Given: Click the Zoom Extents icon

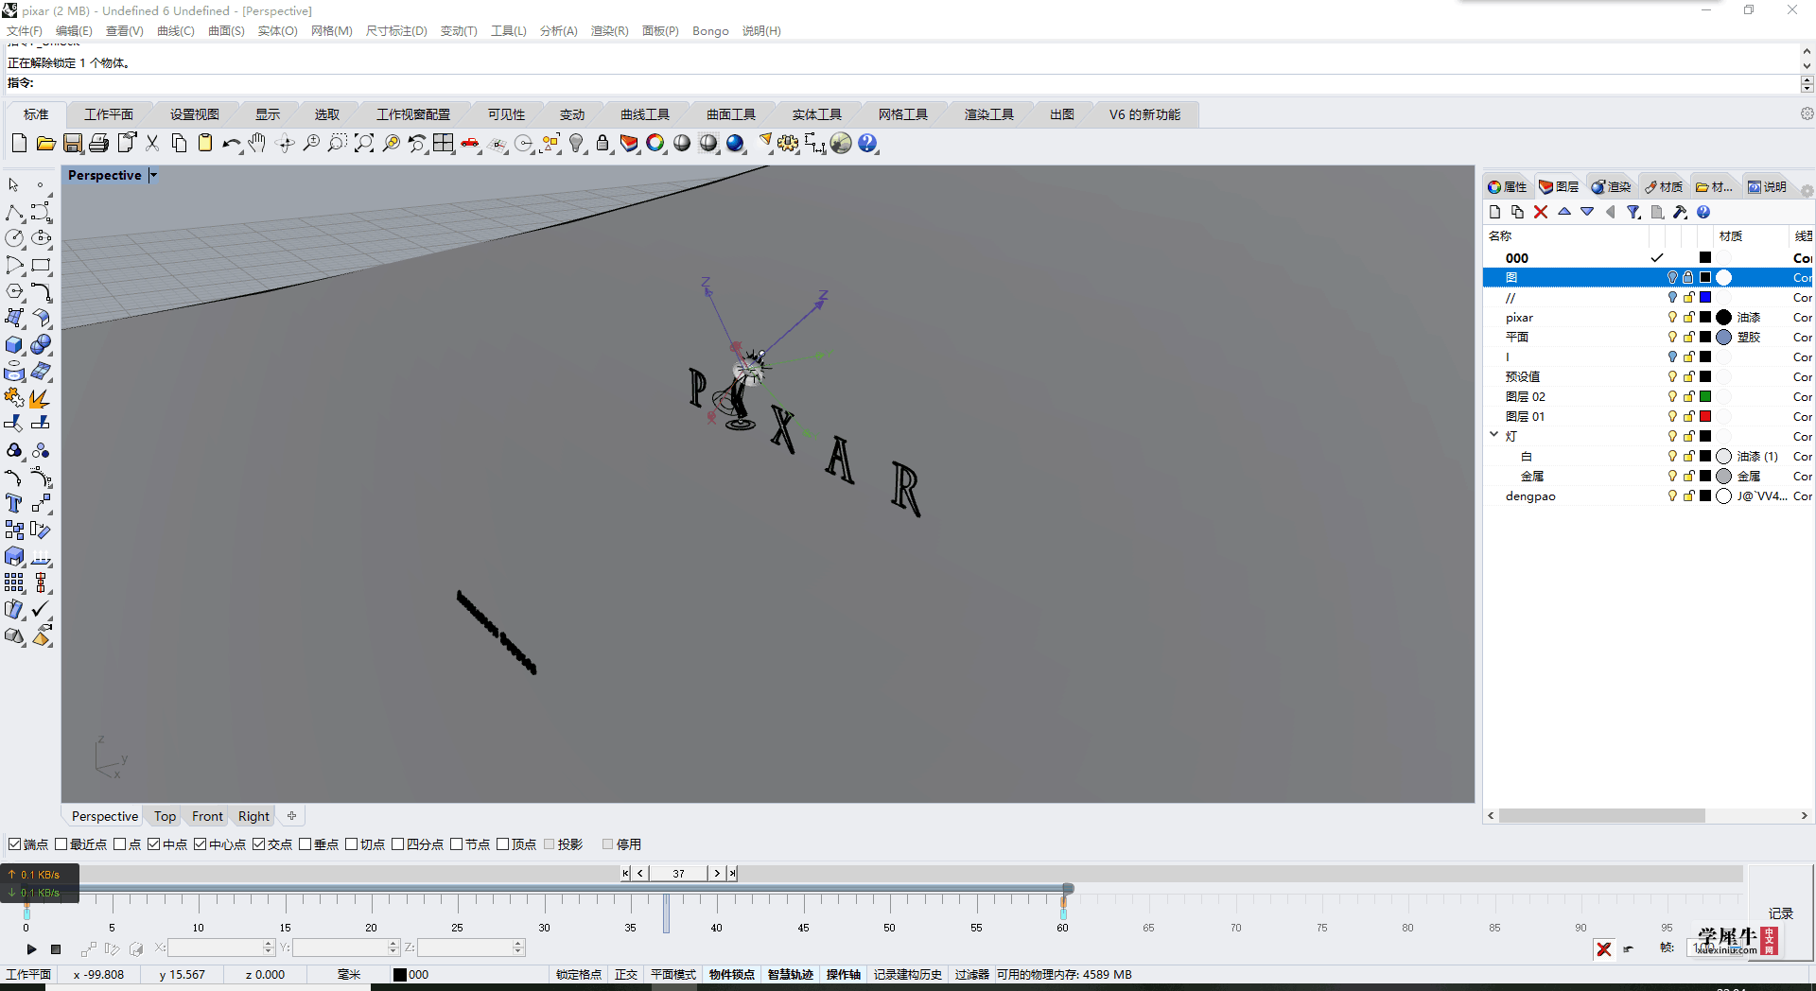Looking at the screenshot, I should 364,143.
